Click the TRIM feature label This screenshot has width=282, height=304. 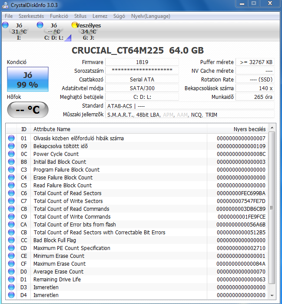point(211,115)
